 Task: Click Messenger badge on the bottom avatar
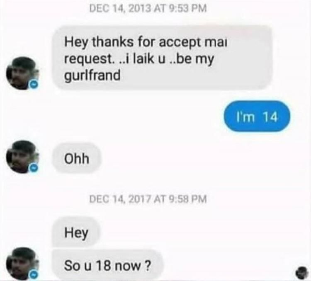(x=34, y=275)
